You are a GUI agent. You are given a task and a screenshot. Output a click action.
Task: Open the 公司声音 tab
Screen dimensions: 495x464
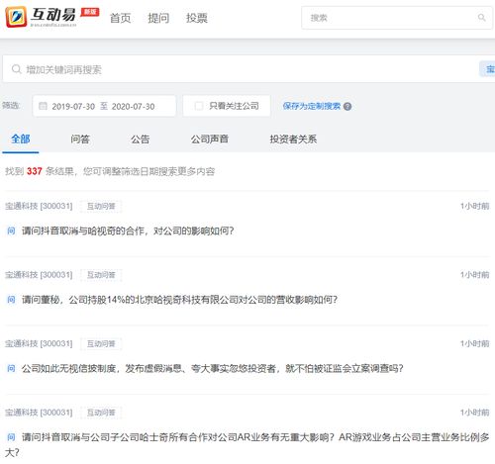pos(210,139)
